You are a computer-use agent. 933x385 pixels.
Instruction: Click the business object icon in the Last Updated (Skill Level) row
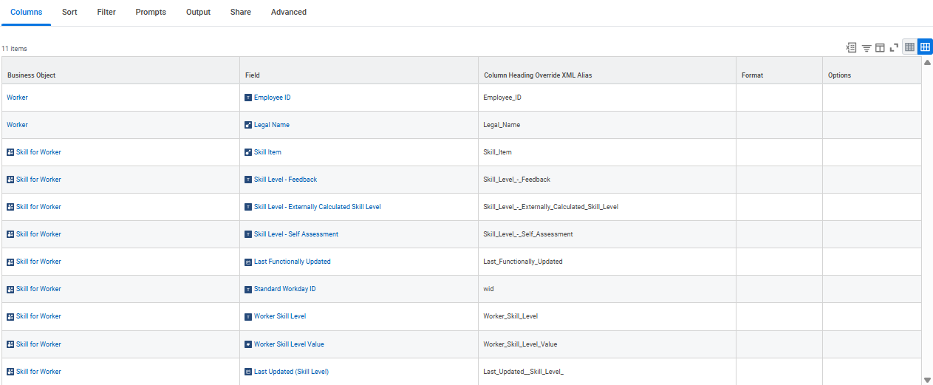(x=10, y=372)
